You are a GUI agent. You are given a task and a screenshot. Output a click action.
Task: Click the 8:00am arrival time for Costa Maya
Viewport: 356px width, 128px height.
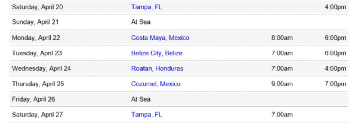pos(282,38)
